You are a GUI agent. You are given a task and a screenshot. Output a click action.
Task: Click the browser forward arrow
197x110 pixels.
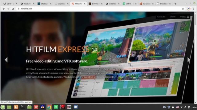coord(8,9)
